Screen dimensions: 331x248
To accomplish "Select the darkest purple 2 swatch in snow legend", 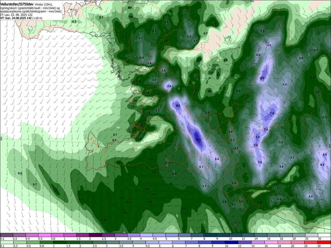I will pyautogui.click(x=96, y=235).
